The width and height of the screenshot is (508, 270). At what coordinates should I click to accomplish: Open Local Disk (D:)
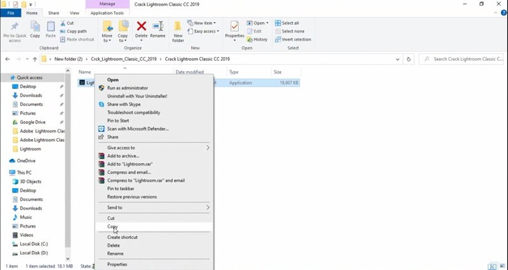coord(34,253)
